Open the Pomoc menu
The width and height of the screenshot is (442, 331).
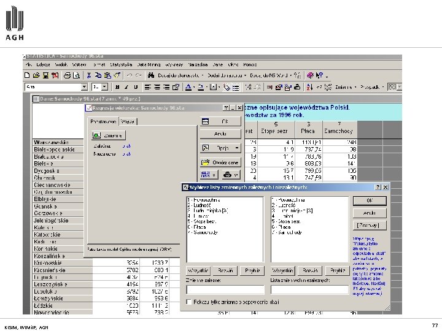250,65
